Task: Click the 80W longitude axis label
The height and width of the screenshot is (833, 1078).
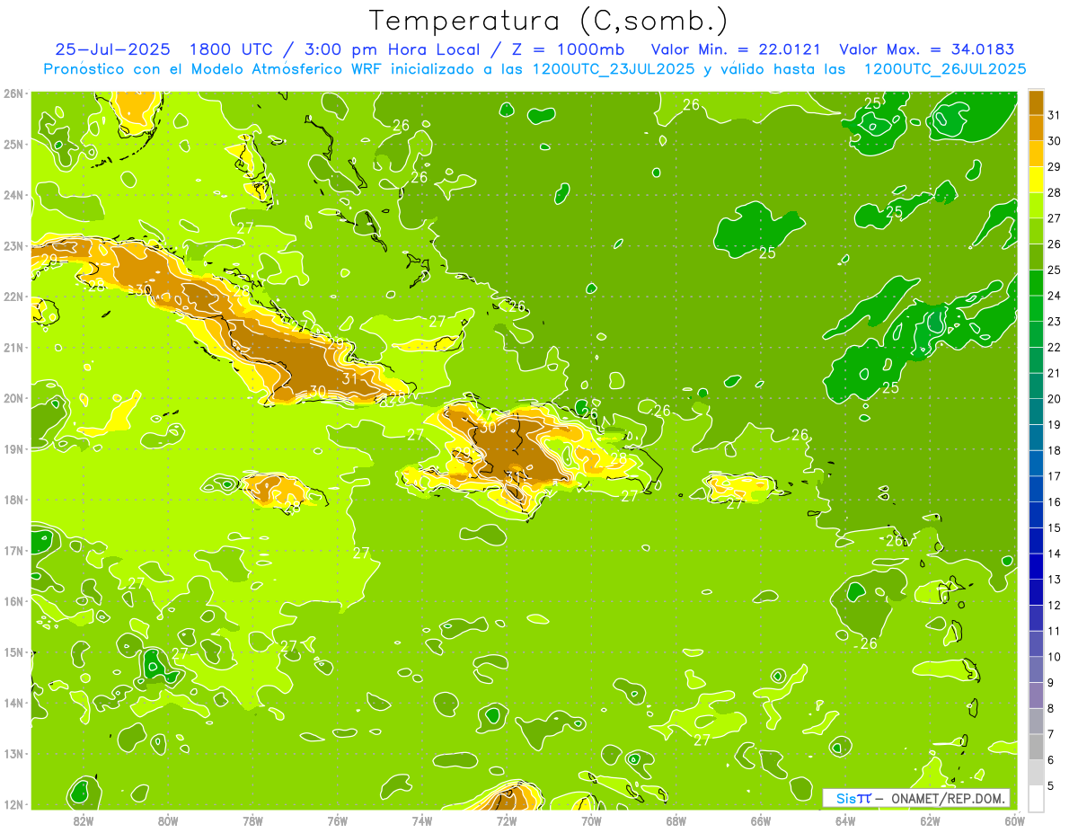Action: coord(168,820)
